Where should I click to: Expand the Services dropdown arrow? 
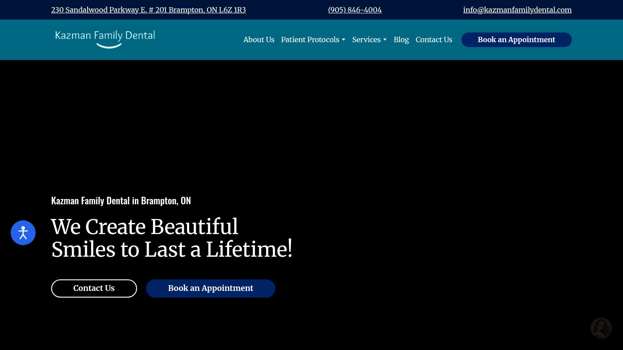[x=385, y=40]
